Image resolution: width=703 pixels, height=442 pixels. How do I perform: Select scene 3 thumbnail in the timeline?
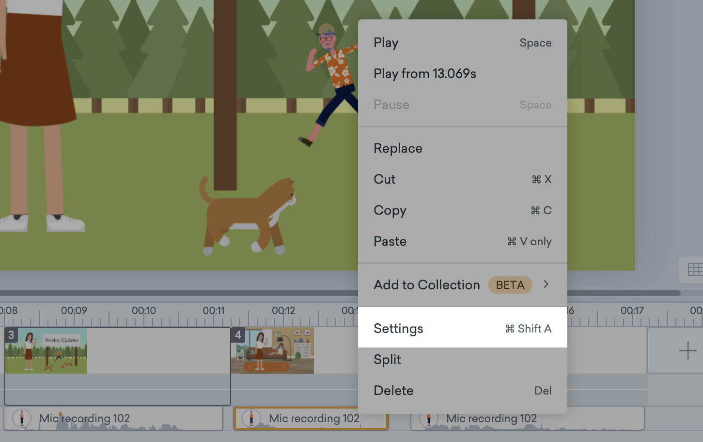coord(46,350)
